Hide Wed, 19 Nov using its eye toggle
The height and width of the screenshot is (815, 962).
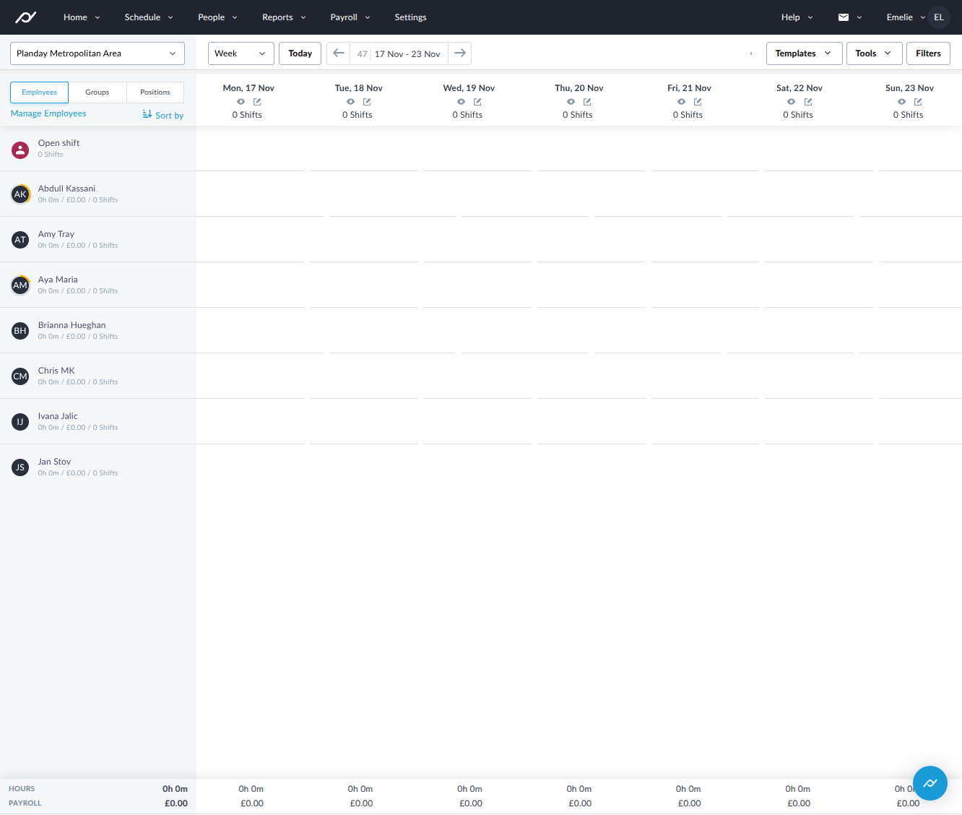coord(460,101)
